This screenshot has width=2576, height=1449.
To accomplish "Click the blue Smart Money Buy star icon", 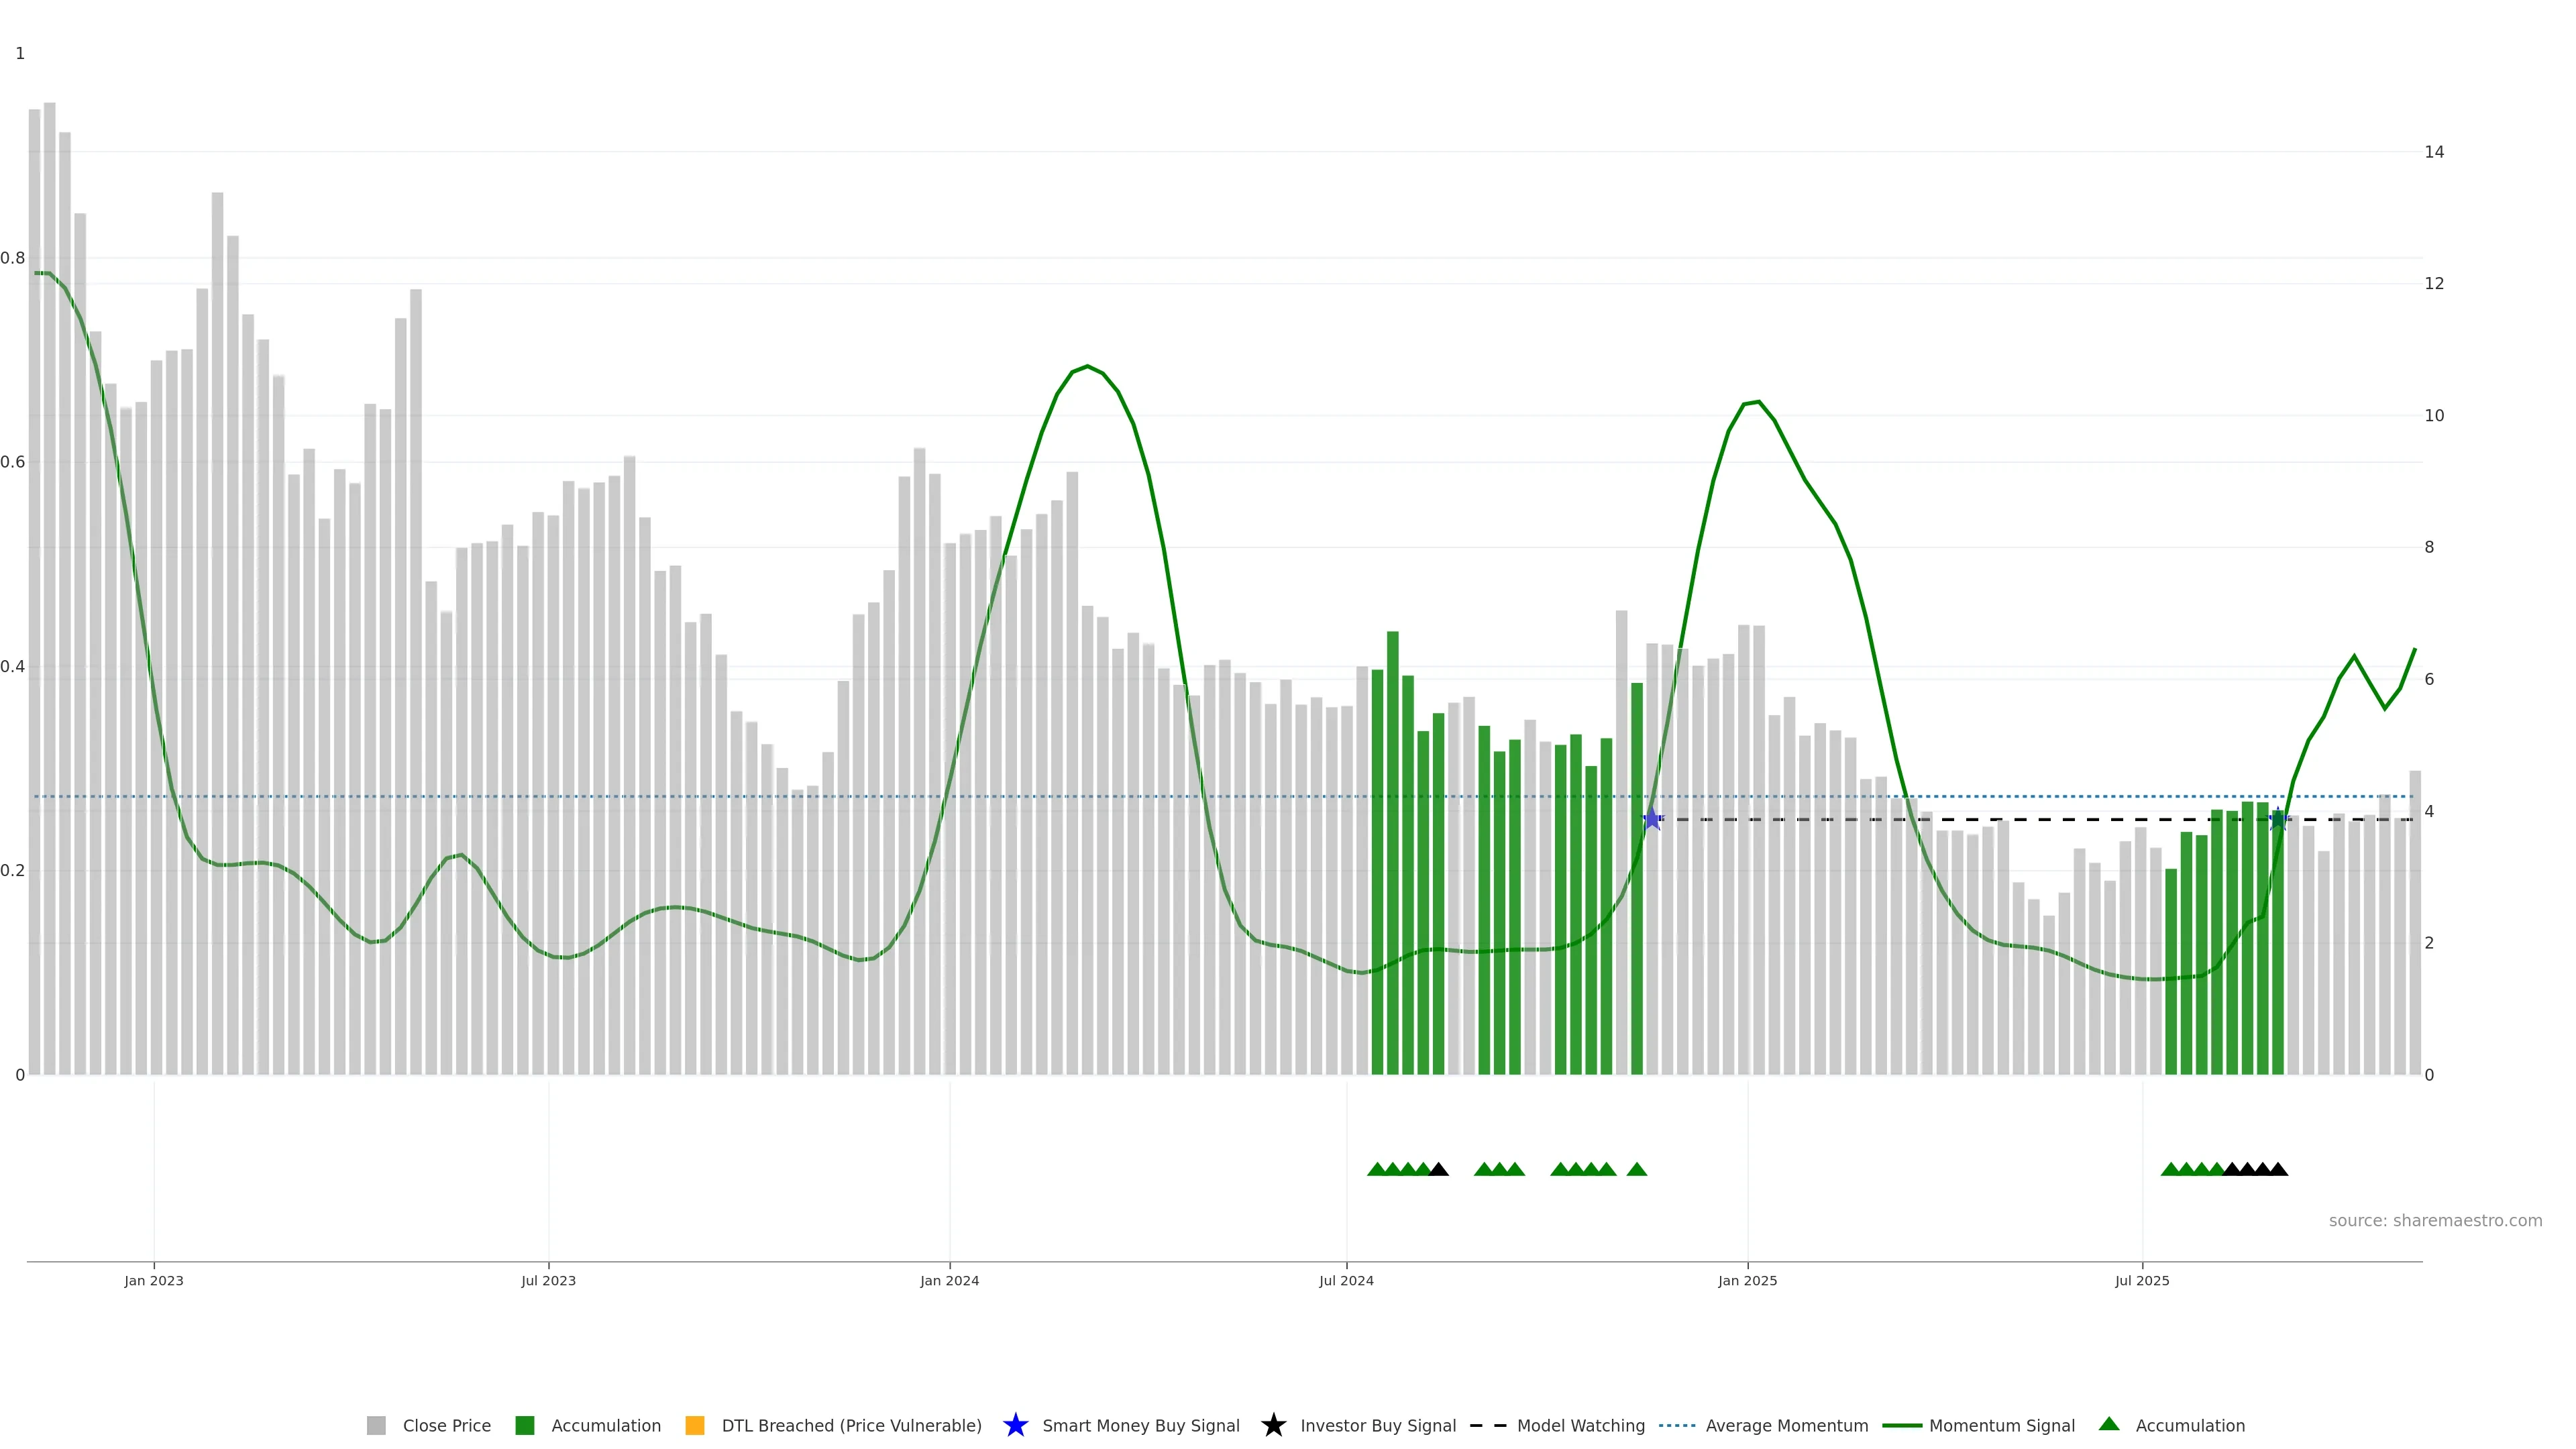I will coord(1015,1425).
